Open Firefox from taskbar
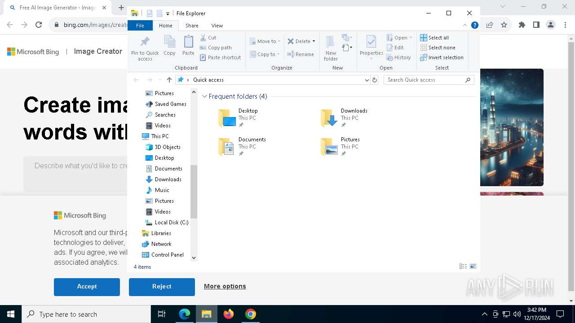The width and height of the screenshot is (575, 323). pos(229,314)
